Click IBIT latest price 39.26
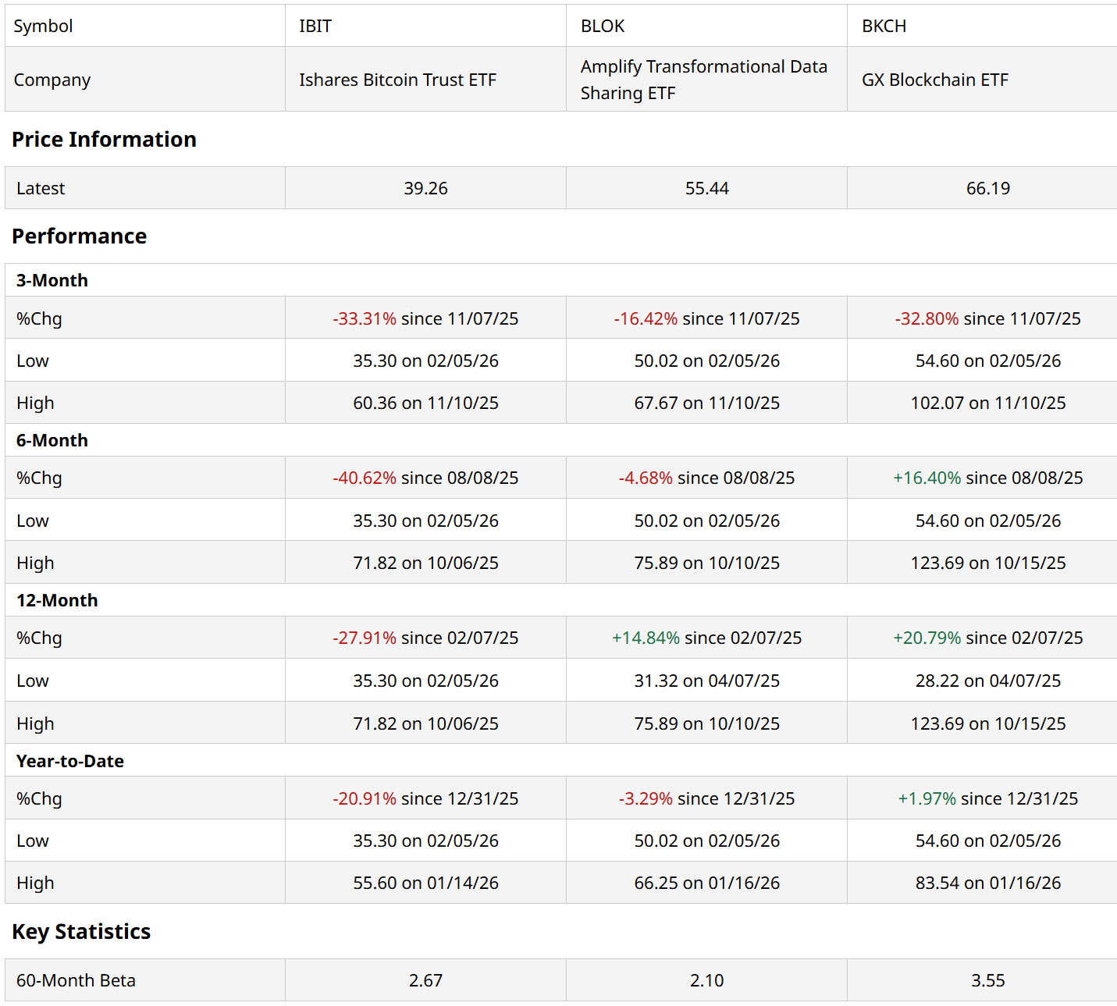 click(425, 188)
